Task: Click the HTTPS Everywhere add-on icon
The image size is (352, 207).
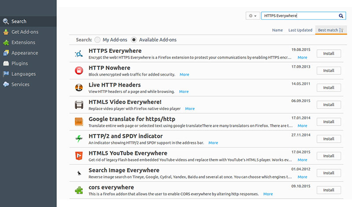Action: (79, 54)
